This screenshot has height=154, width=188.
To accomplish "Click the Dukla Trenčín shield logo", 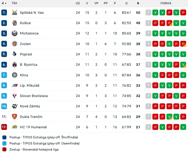I will (x=15, y=117).
